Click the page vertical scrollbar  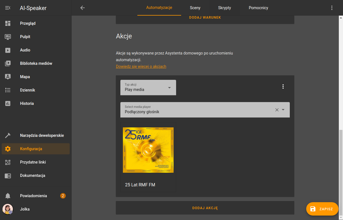pos(341,172)
